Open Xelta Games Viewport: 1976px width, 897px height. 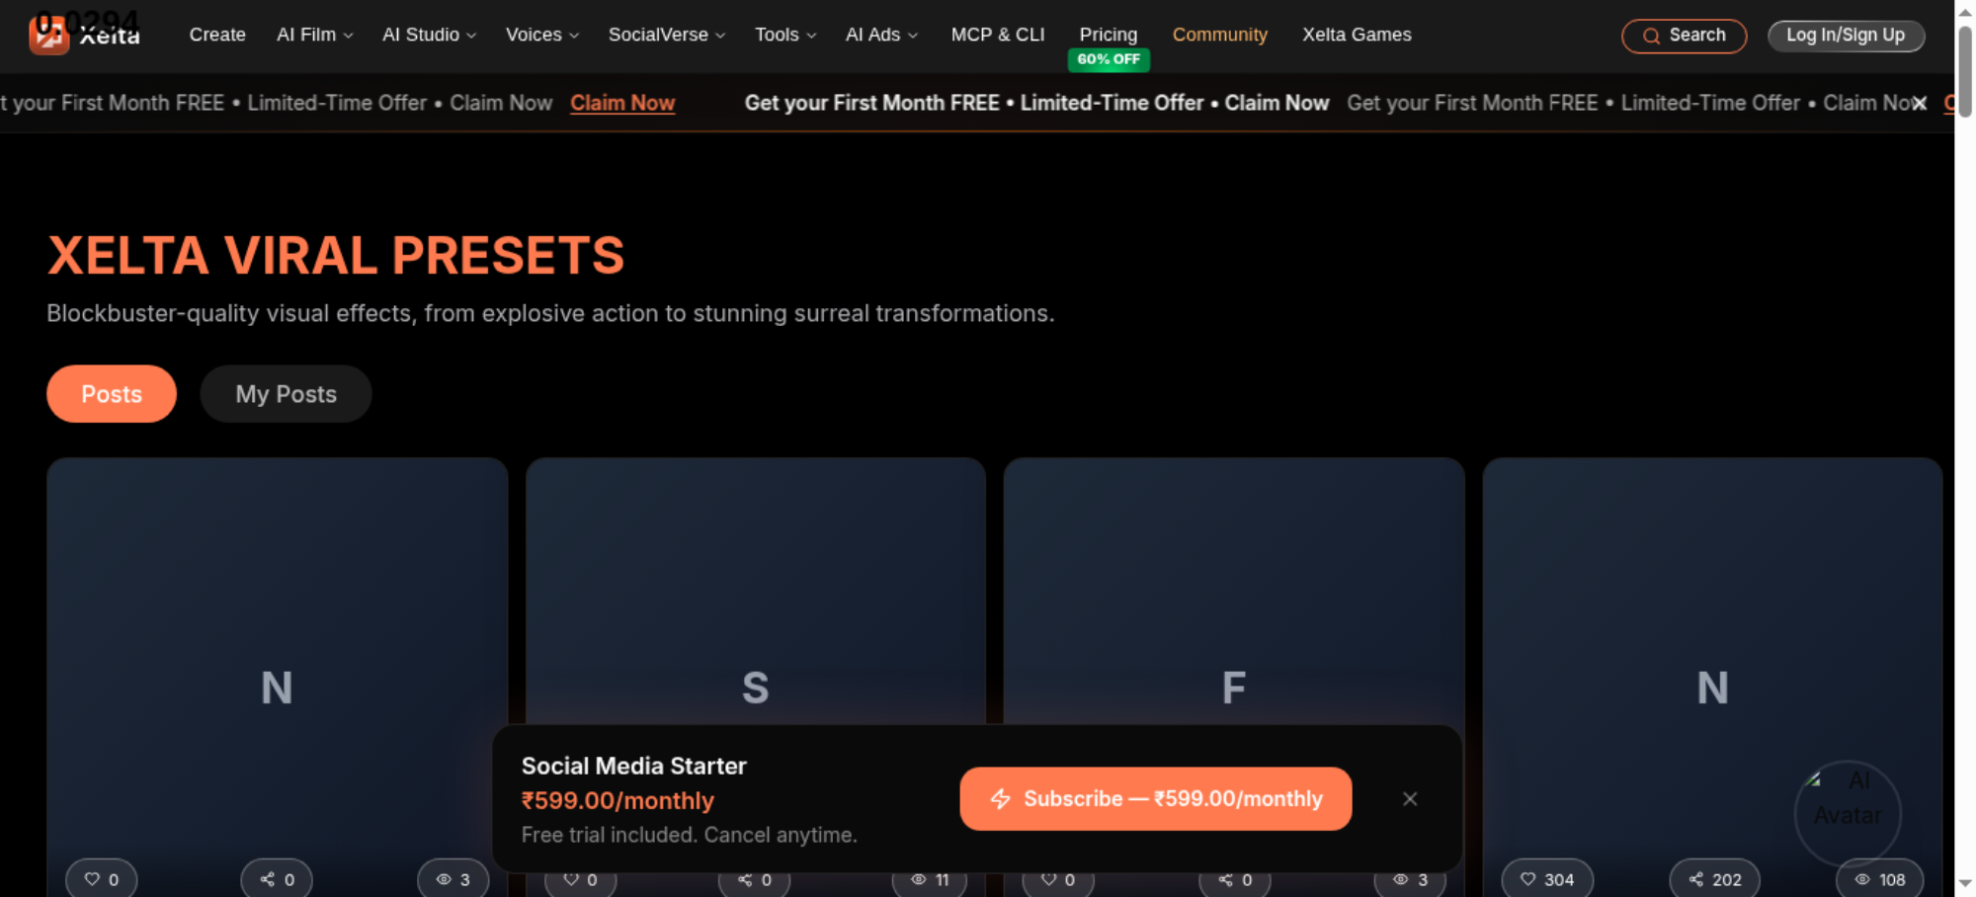[x=1357, y=35]
